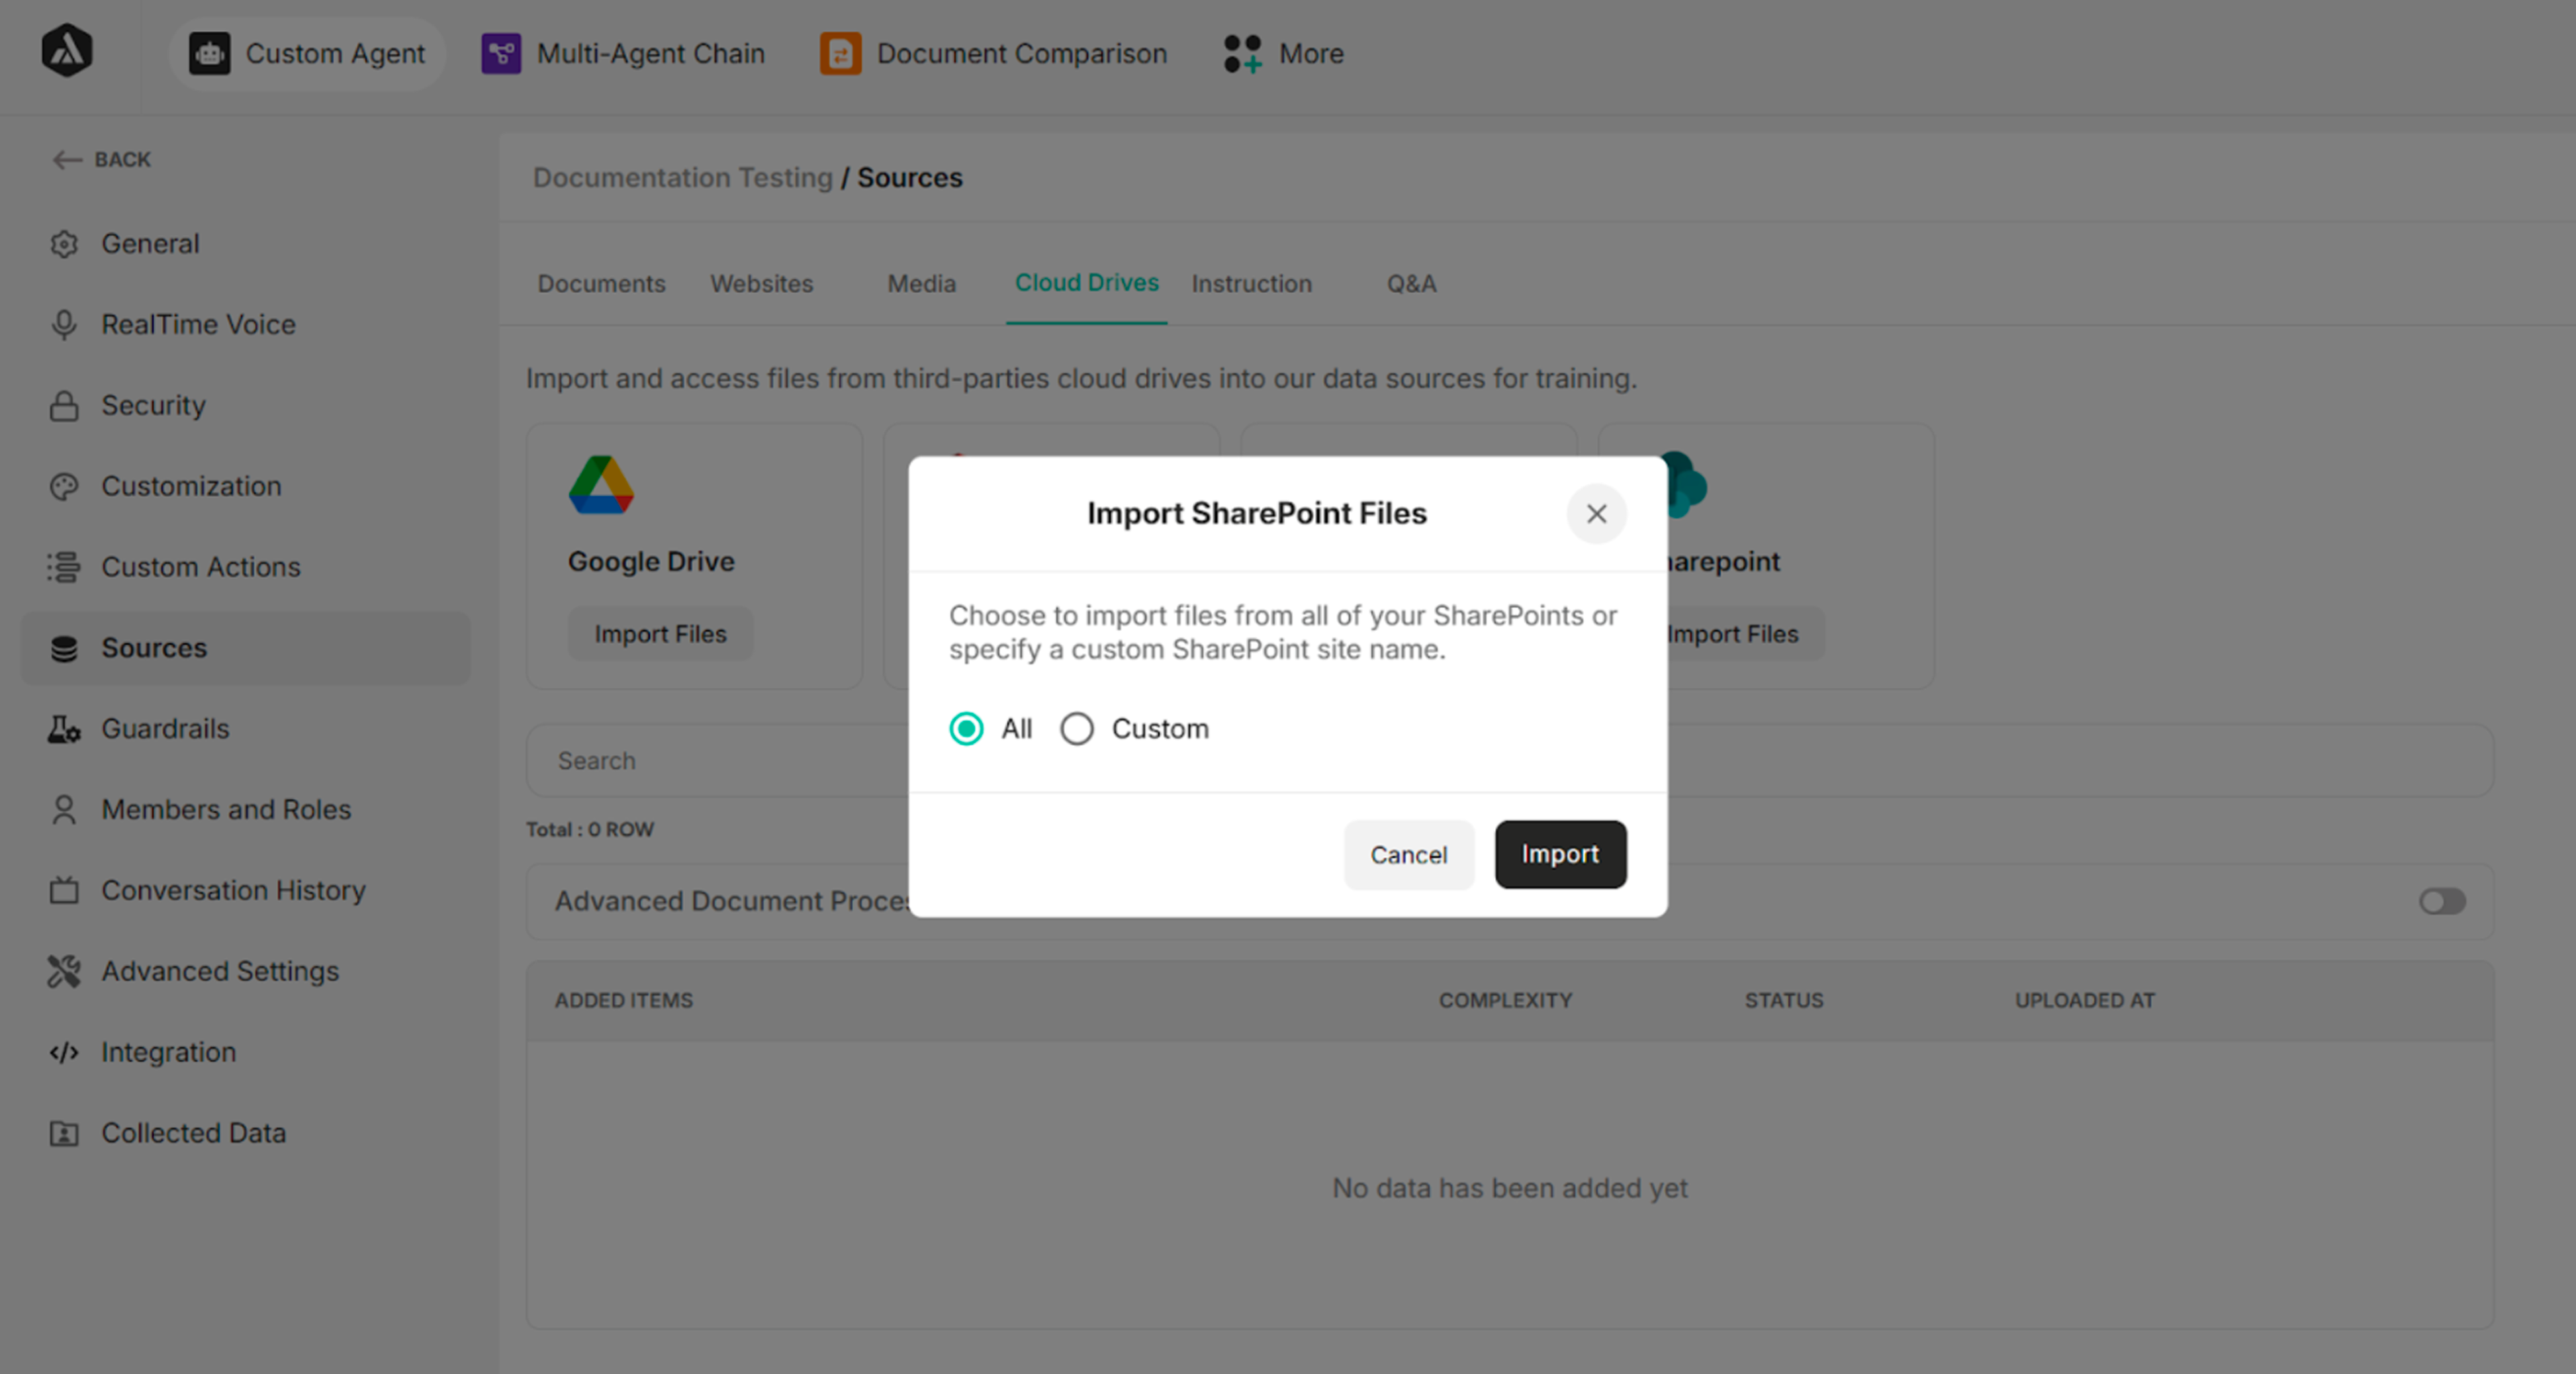Open Integration via the code icon

tap(63, 1051)
